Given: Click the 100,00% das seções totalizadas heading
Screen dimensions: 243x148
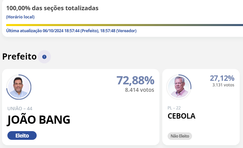Looking at the screenshot, I should [52, 8].
